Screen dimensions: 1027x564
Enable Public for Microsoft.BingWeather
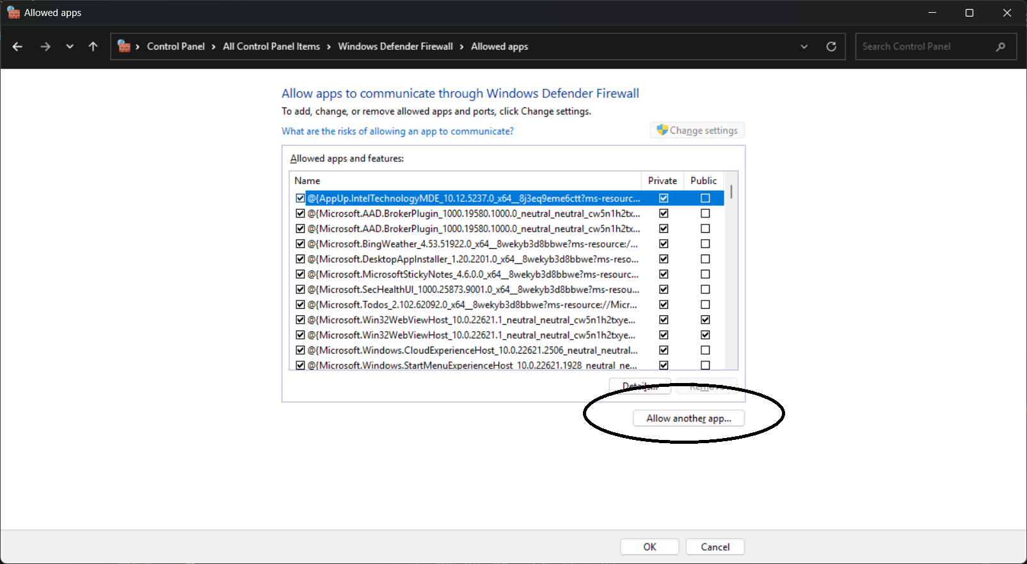click(x=705, y=244)
